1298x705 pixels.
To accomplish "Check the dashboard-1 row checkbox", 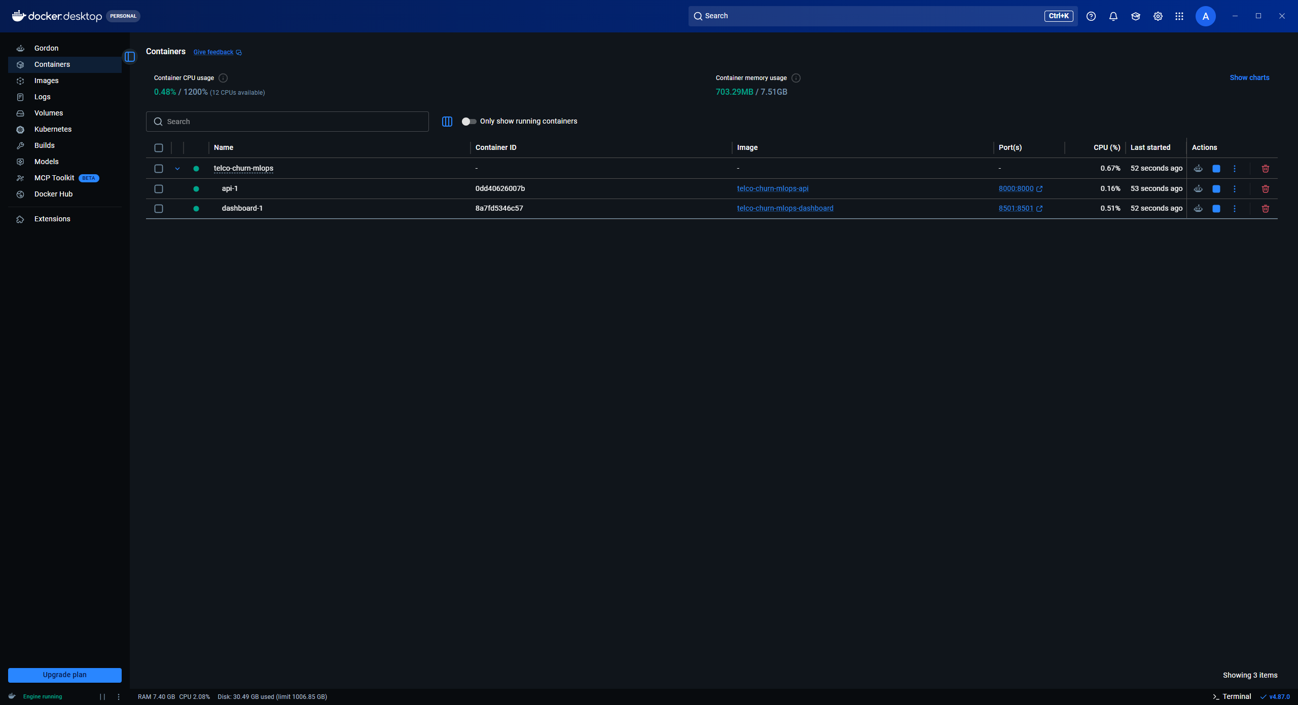I will [x=159, y=209].
